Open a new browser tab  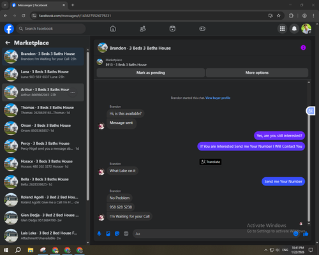coord(73,5)
